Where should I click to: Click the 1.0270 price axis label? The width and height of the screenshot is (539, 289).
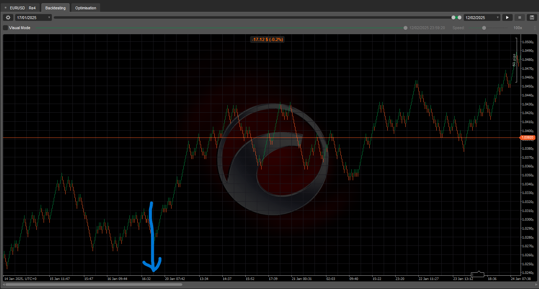point(527,246)
